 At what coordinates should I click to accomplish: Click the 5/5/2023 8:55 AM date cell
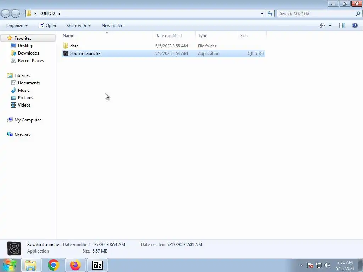171,46
